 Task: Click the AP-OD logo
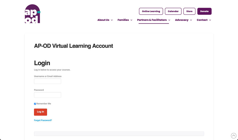pos(33,14)
